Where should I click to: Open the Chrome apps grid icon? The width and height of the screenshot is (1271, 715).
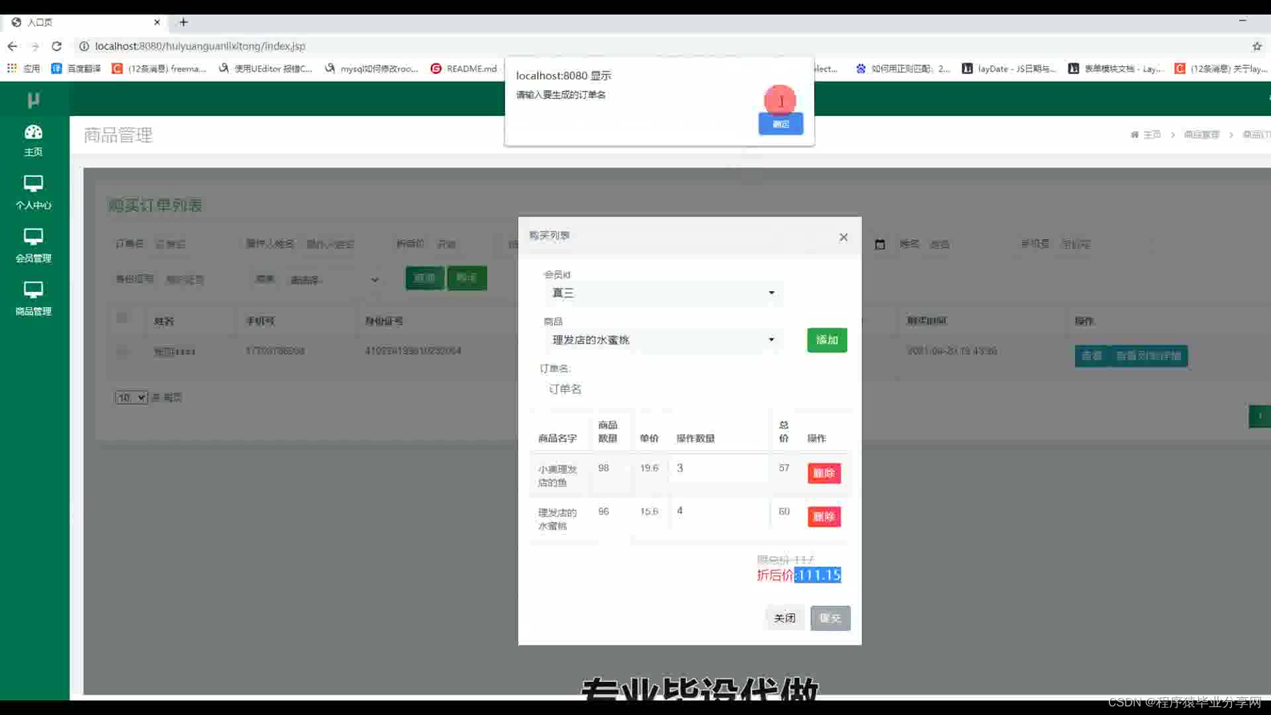(12, 68)
